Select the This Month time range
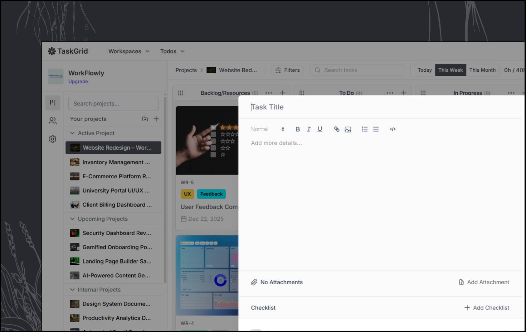 coord(482,70)
